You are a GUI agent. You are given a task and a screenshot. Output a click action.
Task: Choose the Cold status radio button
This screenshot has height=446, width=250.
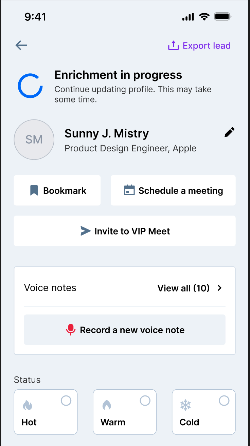pyautogui.click(x=224, y=401)
